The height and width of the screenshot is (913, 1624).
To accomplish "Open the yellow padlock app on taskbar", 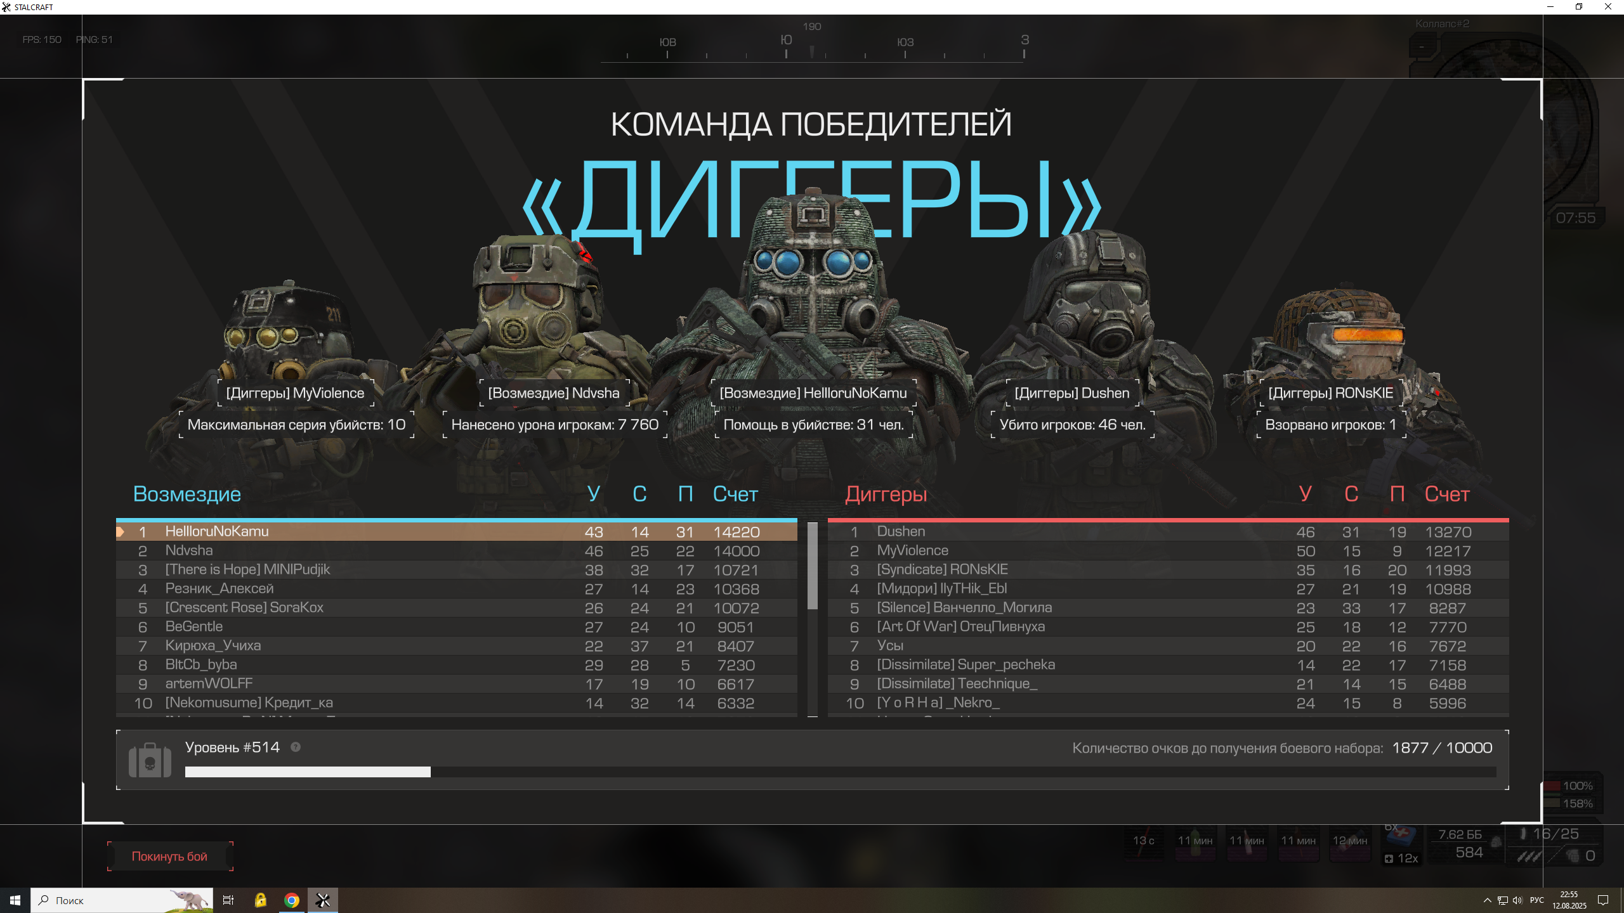I will click(260, 900).
